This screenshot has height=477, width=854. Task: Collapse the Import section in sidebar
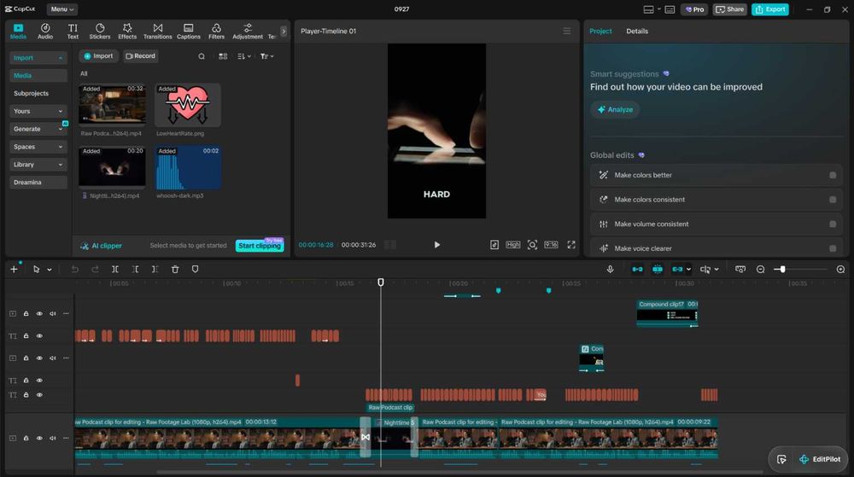tap(38, 58)
